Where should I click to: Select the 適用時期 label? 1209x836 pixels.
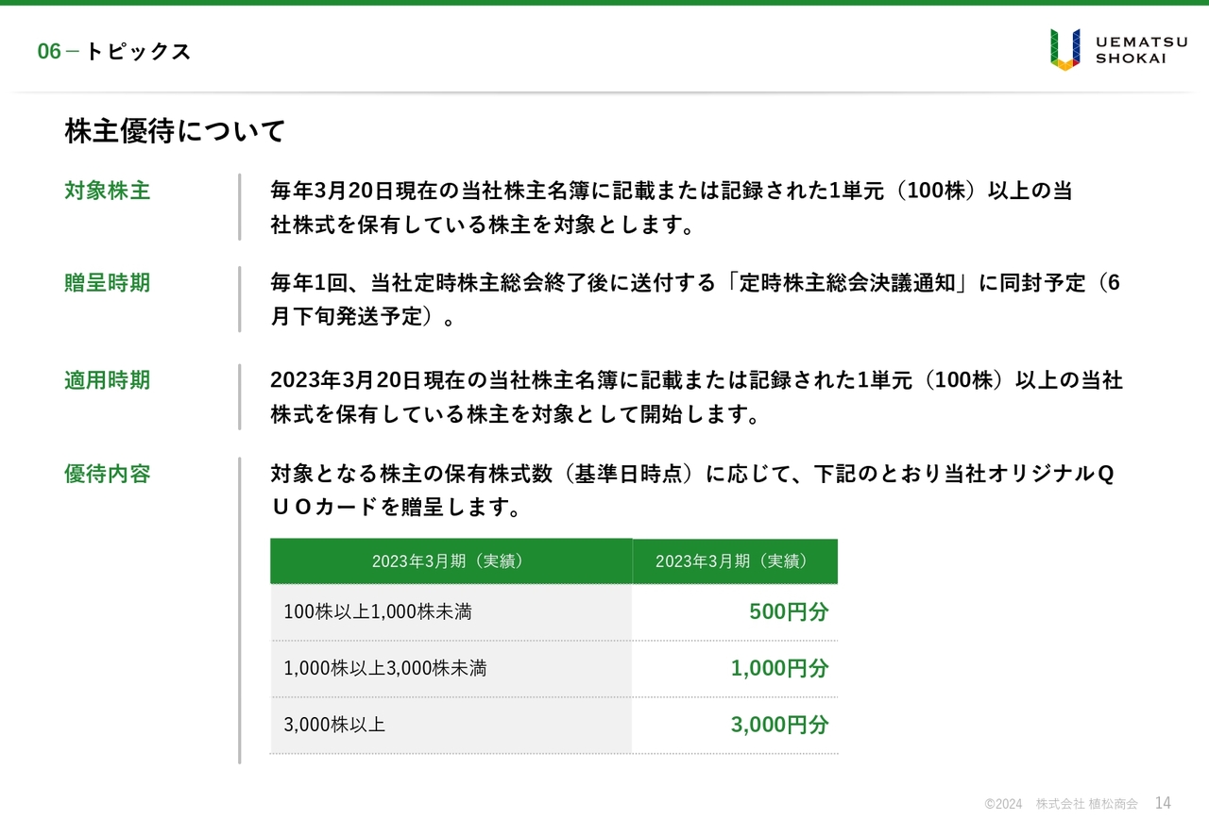coord(108,380)
